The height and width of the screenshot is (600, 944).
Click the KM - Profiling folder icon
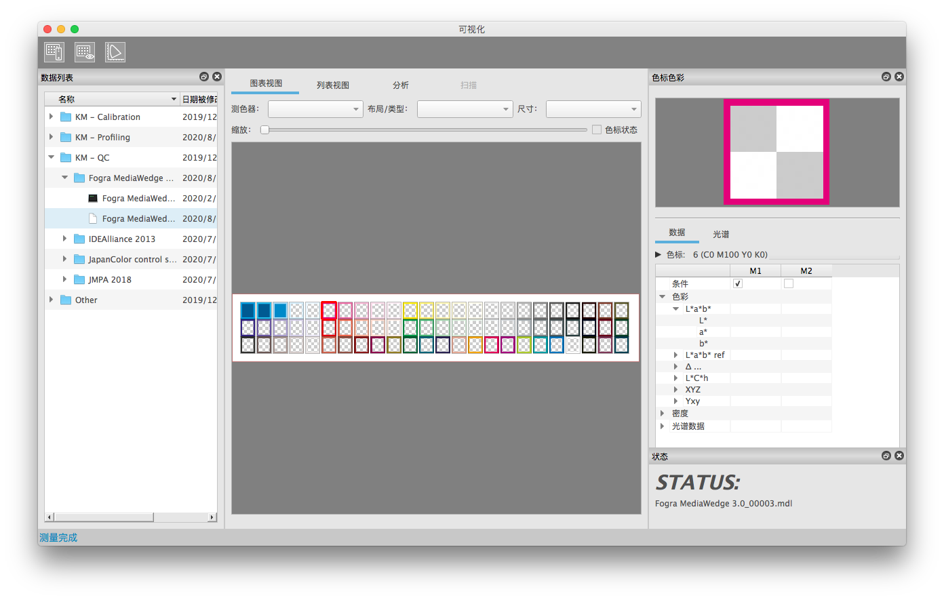pos(66,137)
